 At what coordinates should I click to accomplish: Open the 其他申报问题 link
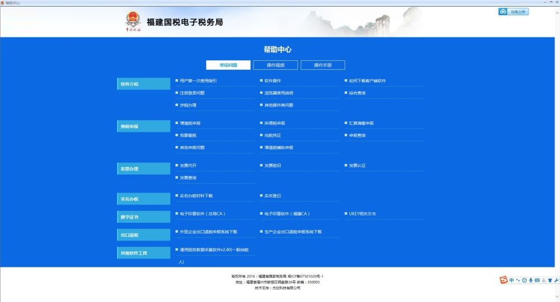(x=192, y=147)
